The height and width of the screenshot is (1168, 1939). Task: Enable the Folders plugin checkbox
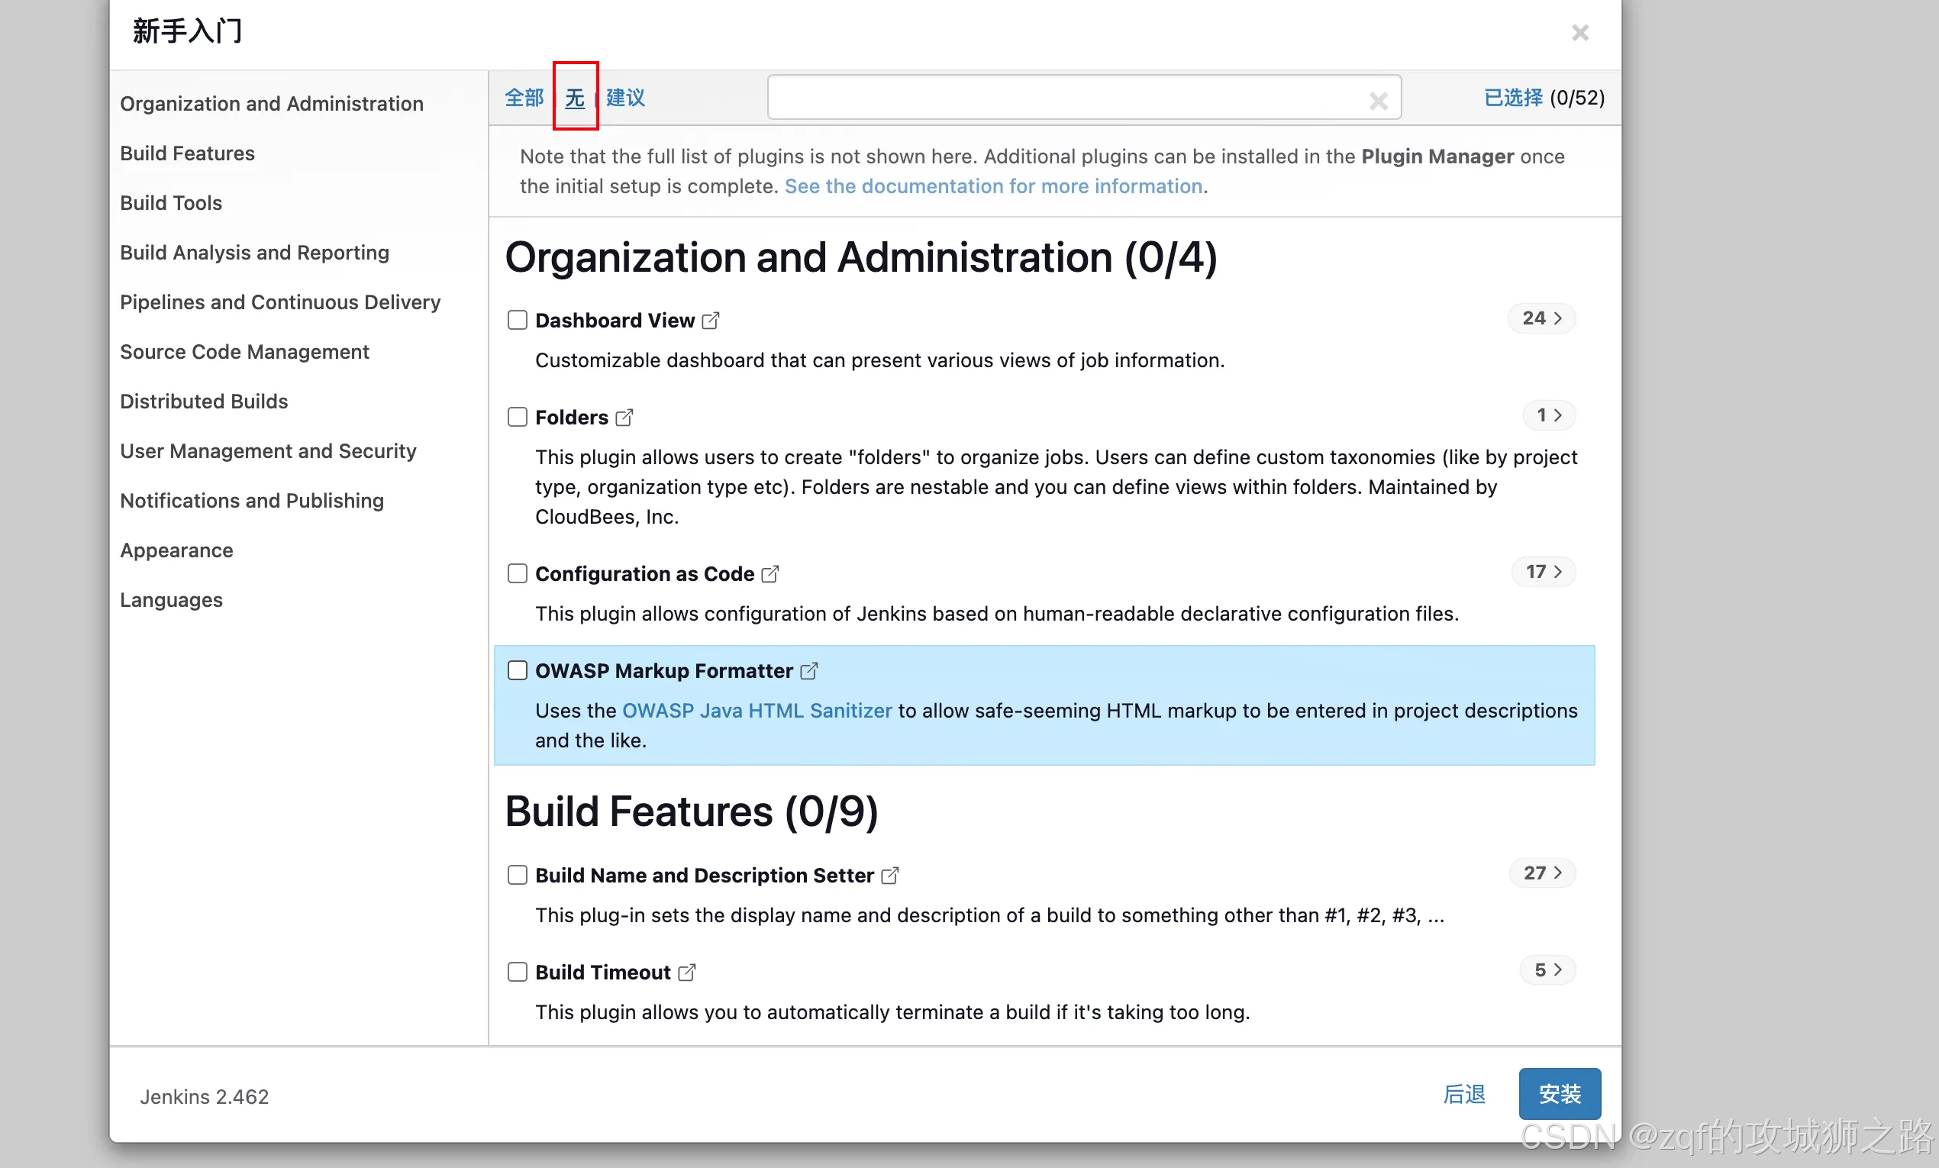tap(517, 416)
